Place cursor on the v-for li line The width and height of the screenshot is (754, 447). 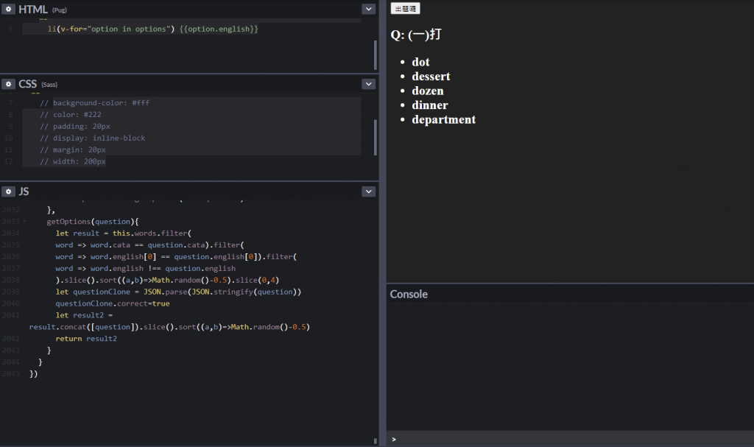coord(153,29)
